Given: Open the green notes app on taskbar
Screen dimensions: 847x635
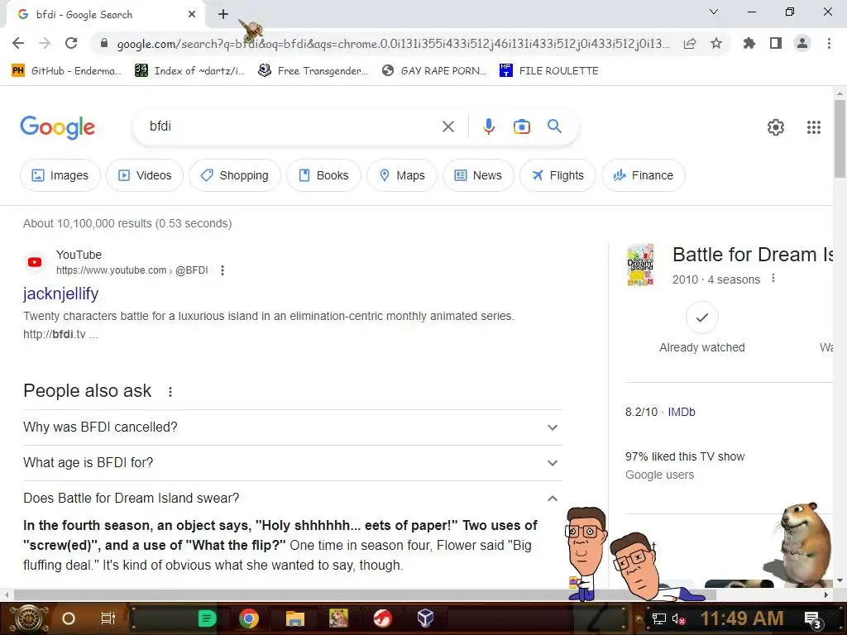Looking at the screenshot, I should coord(207,618).
